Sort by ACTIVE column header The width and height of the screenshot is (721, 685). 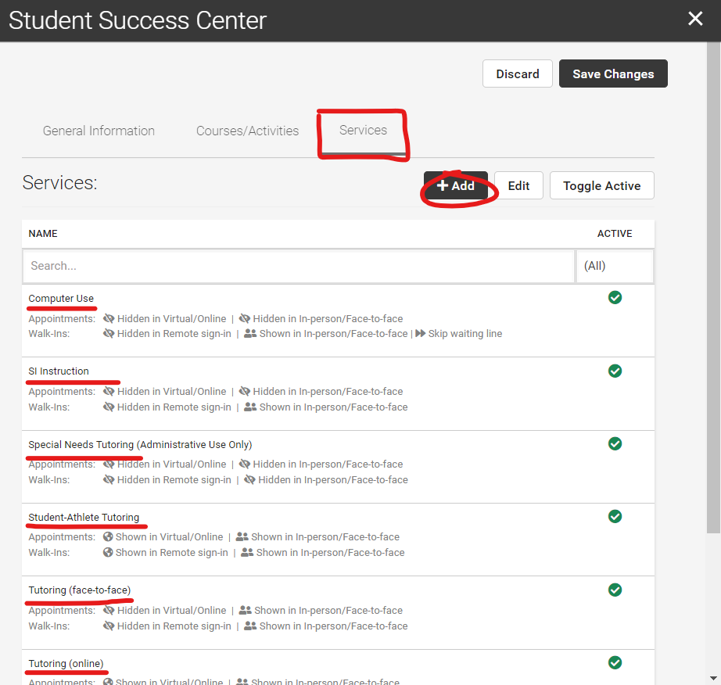click(x=615, y=234)
